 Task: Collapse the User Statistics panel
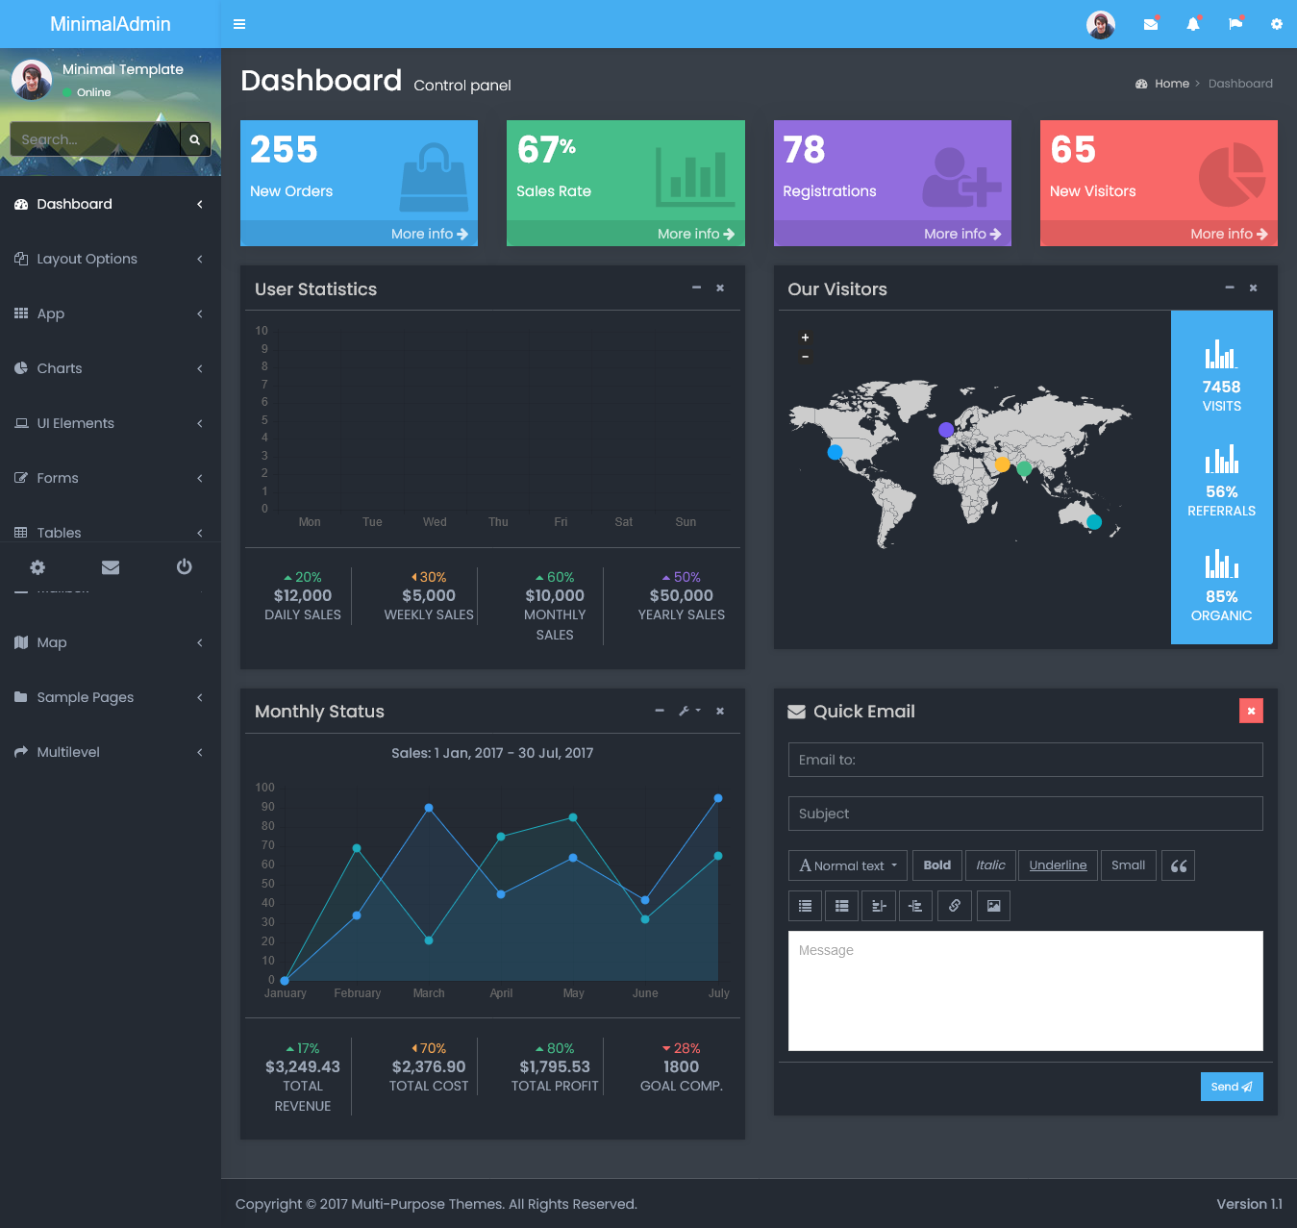696,288
